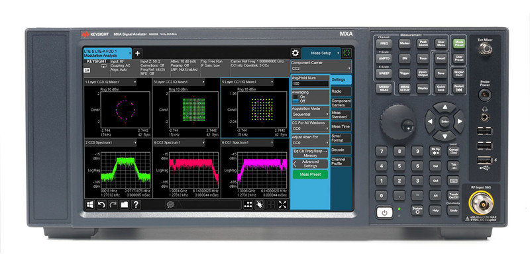530x266 pixels.
Task: Open the file folder icon on screen
Action: [x=125, y=204]
